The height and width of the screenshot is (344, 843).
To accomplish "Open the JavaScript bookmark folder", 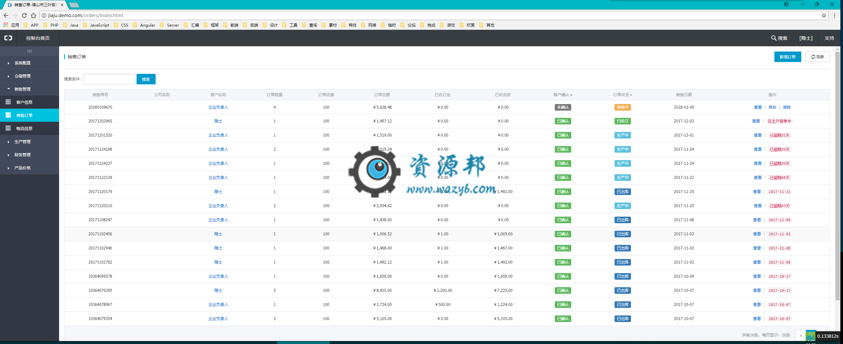I will click(x=96, y=25).
